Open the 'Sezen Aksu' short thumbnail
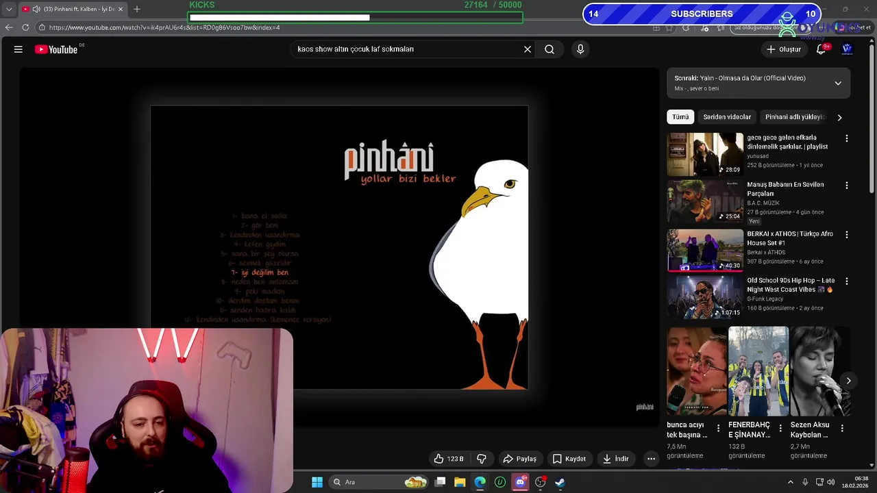The image size is (877, 493). 819,371
